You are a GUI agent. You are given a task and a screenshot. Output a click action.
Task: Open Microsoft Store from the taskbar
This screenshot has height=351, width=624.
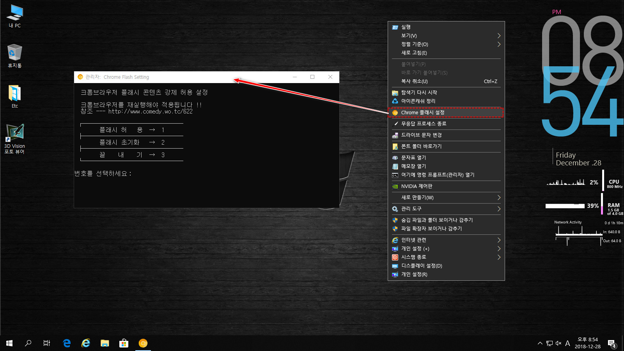coord(124,343)
